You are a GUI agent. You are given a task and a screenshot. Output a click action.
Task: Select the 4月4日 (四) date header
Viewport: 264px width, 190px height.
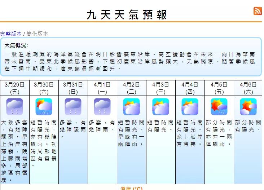click(x=190, y=88)
